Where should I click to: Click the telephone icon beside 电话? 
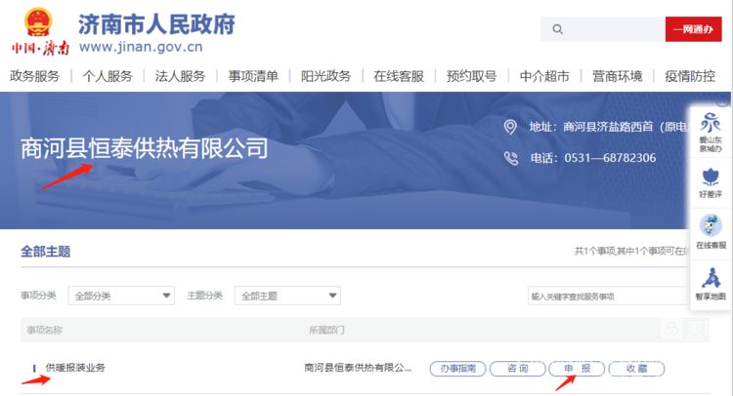click(510, 158)
